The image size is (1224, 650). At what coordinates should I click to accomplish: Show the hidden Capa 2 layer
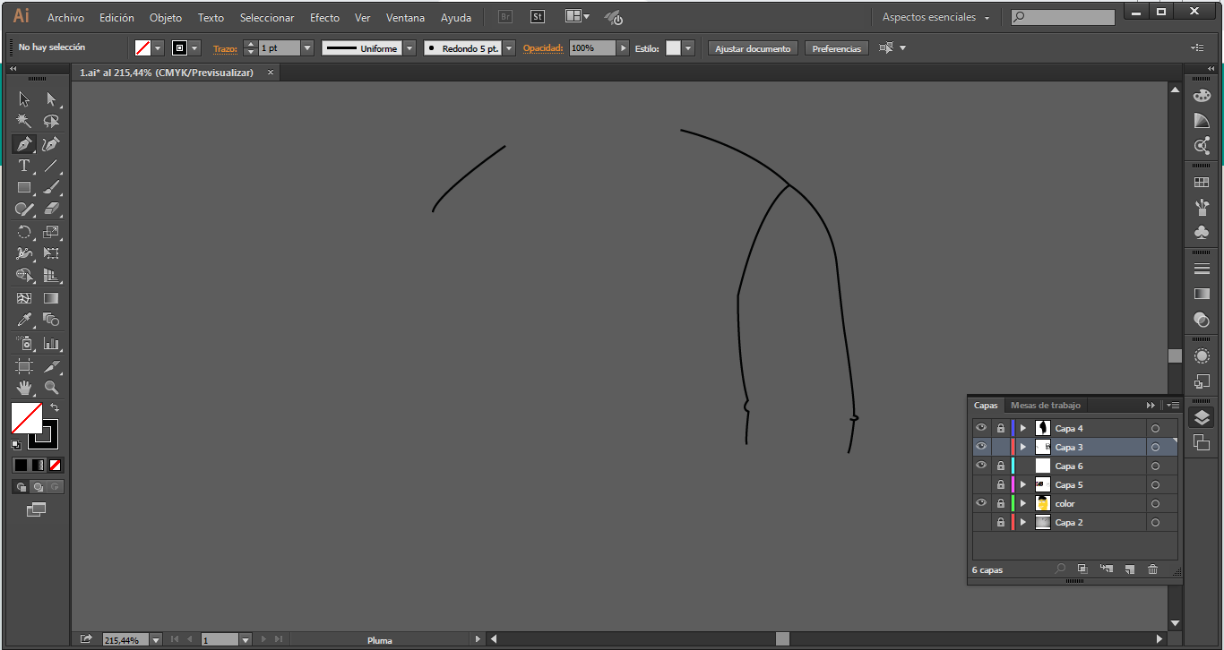point(981,522)
